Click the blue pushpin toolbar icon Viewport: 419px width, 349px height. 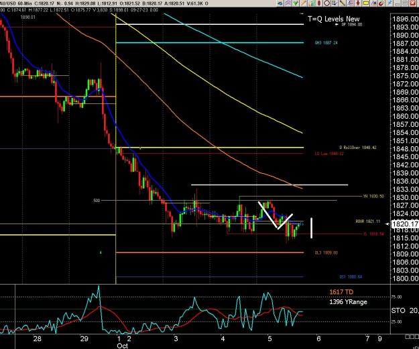coord(390,3)
